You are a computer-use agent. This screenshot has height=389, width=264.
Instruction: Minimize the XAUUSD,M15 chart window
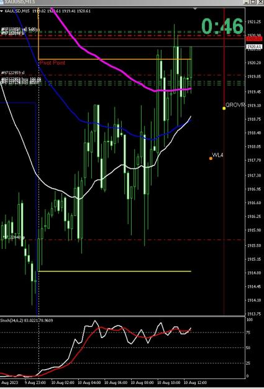point(246,2)
